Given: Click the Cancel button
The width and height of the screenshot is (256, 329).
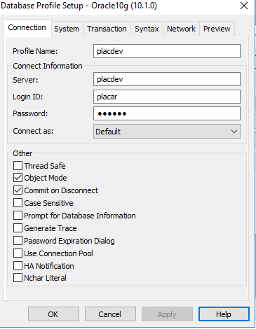Looking at the screenshot, I should click(110, 314).
